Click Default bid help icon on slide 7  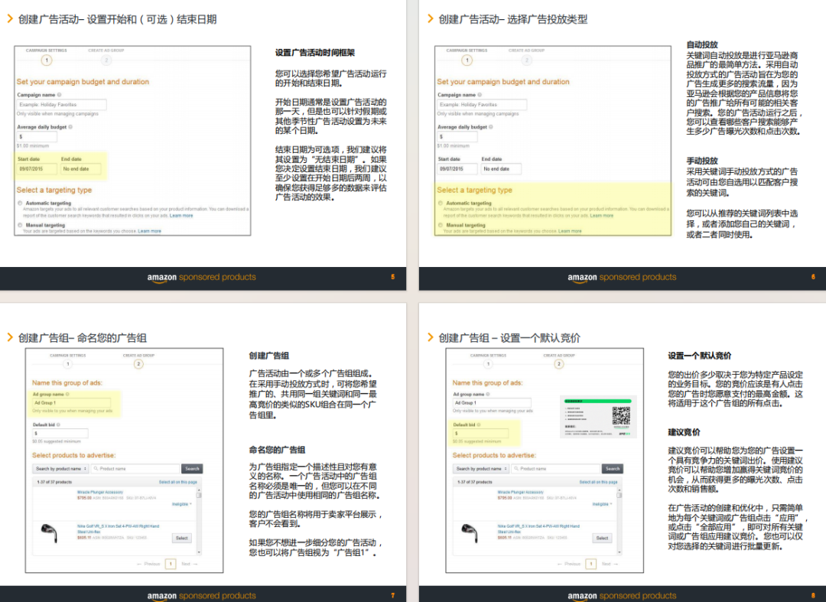click(58, 425)
